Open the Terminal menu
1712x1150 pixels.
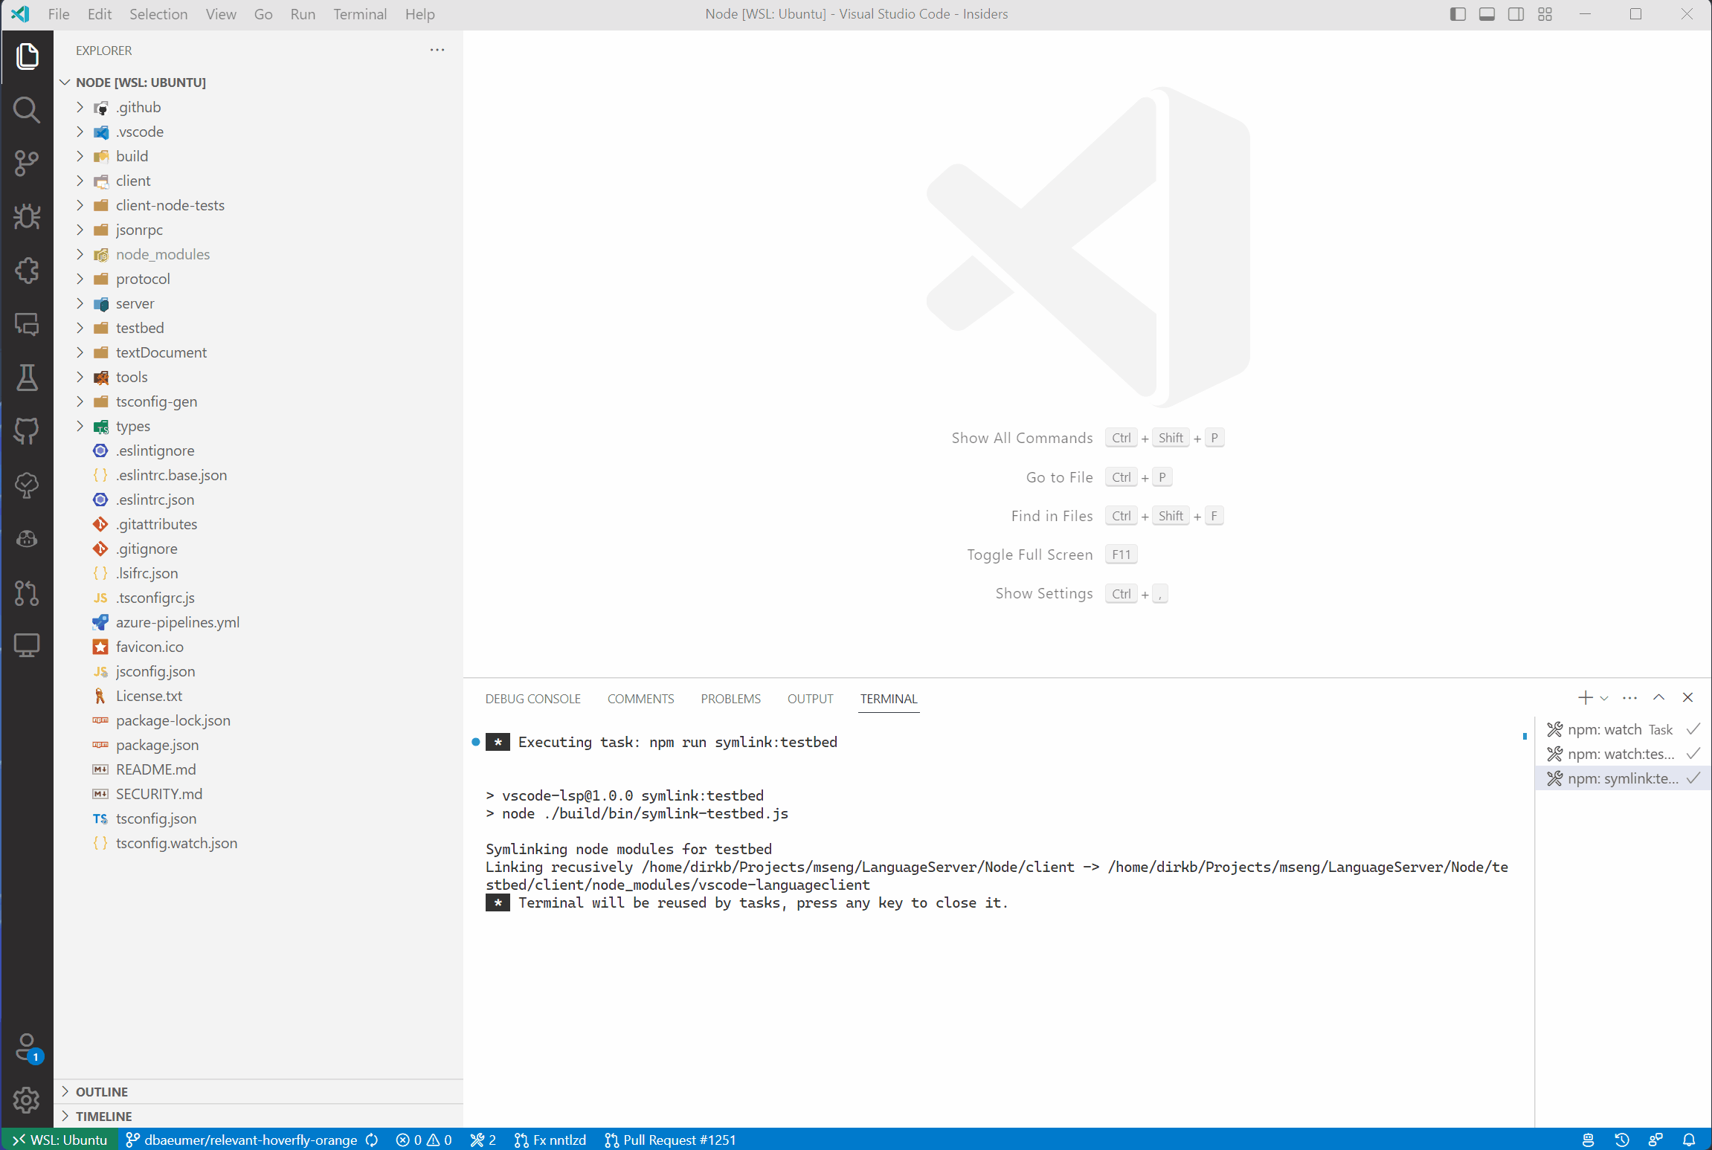pos(360,14)
